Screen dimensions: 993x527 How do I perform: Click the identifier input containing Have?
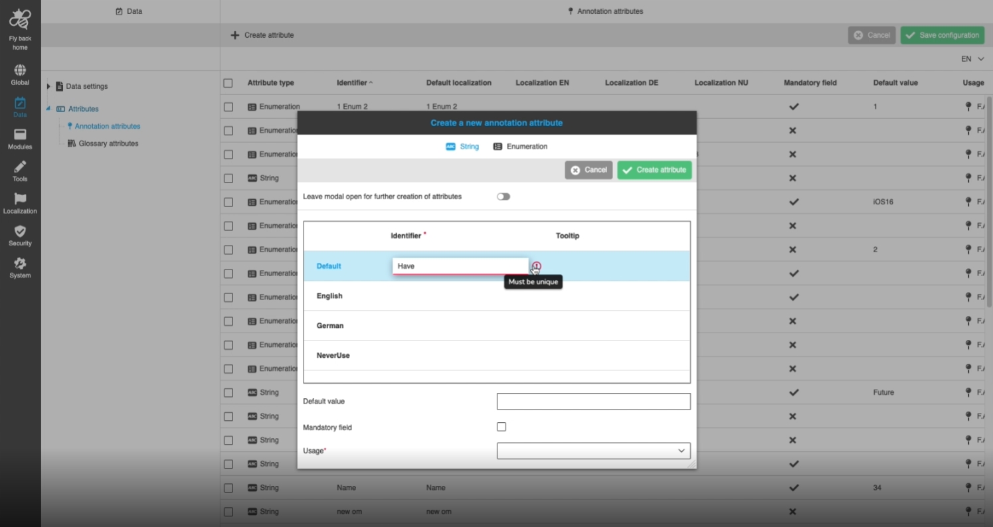click(460, 266)
